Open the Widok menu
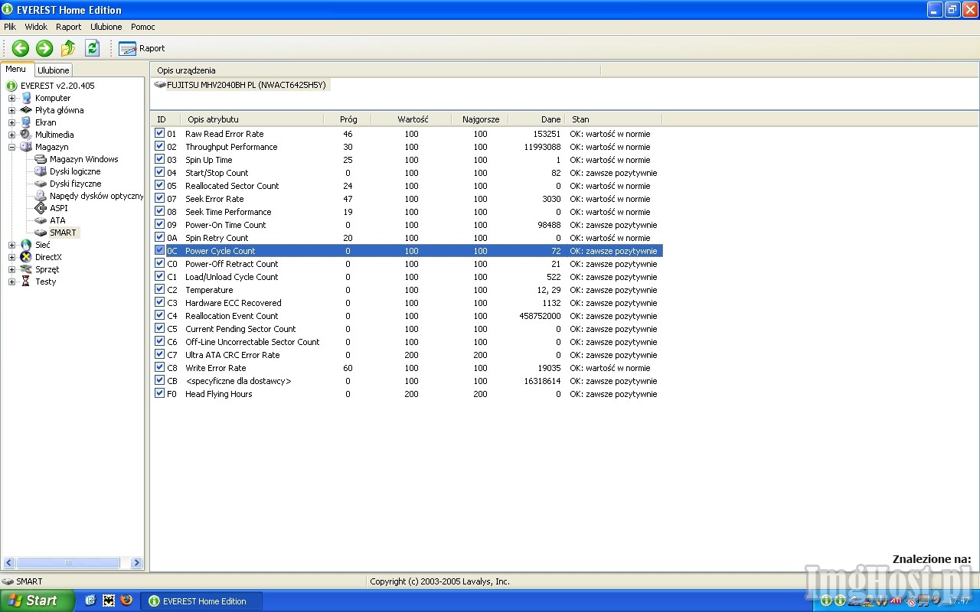 [36, 27]
